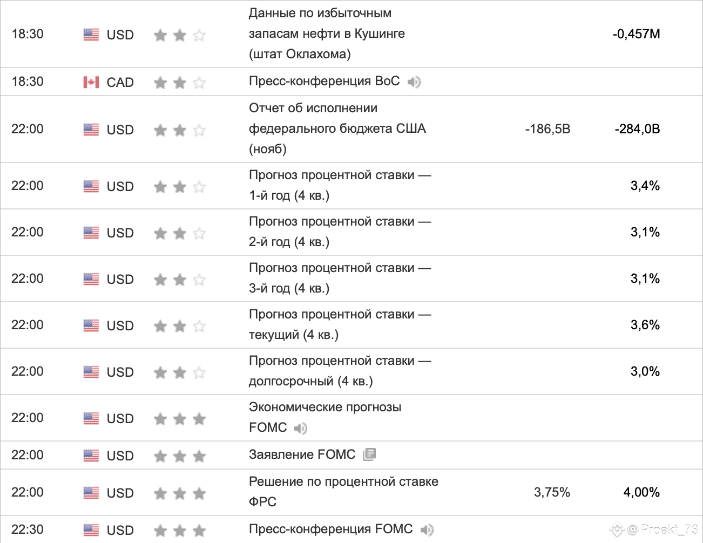Click the 3,75% forecast value for ФРС rate
Image resolution: width=703 pixels, height=543 pixels.
point(552,492)
